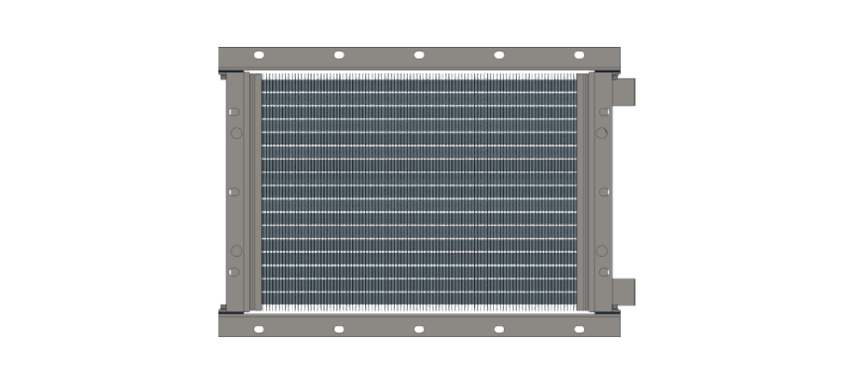Screen dimensions: 853x384
Task: Click the middle hole on left side plate
Action: pos(235,192)
